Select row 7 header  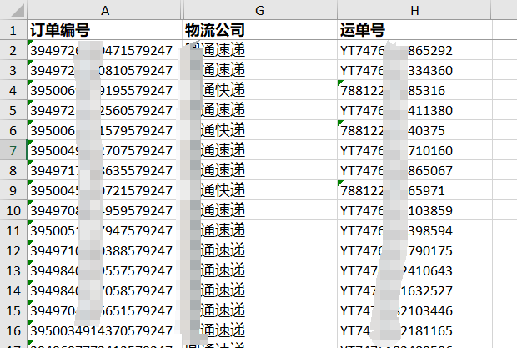(13, 150)
